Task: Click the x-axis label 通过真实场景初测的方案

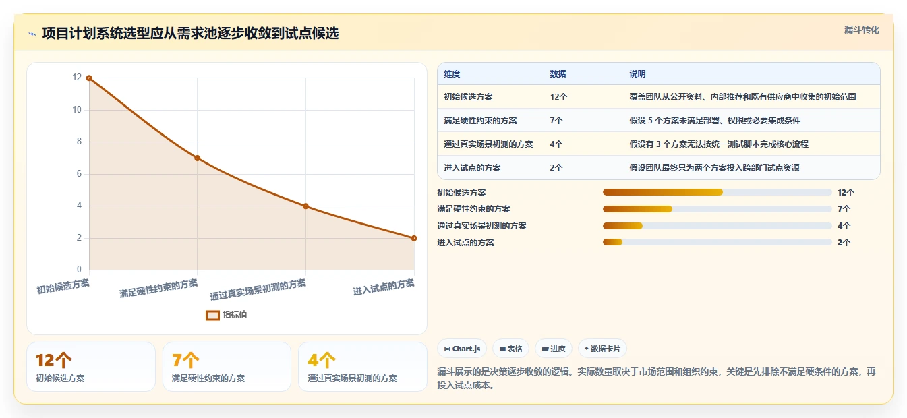Action: pyautogui.click(x=258, y=290)
